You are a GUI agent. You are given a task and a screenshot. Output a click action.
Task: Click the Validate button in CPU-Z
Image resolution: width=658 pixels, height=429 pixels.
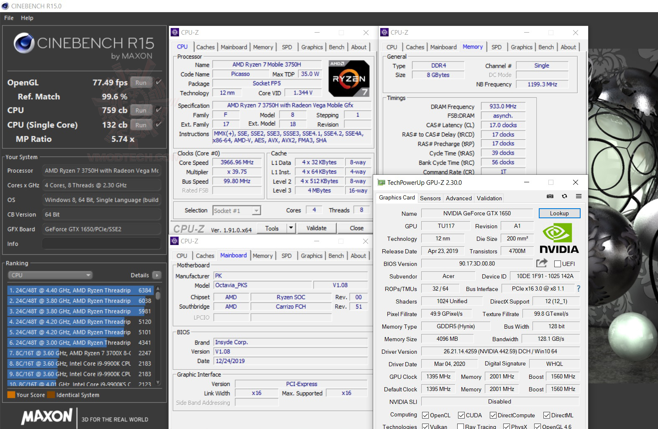pyautogui.click(x=316, y=228)
